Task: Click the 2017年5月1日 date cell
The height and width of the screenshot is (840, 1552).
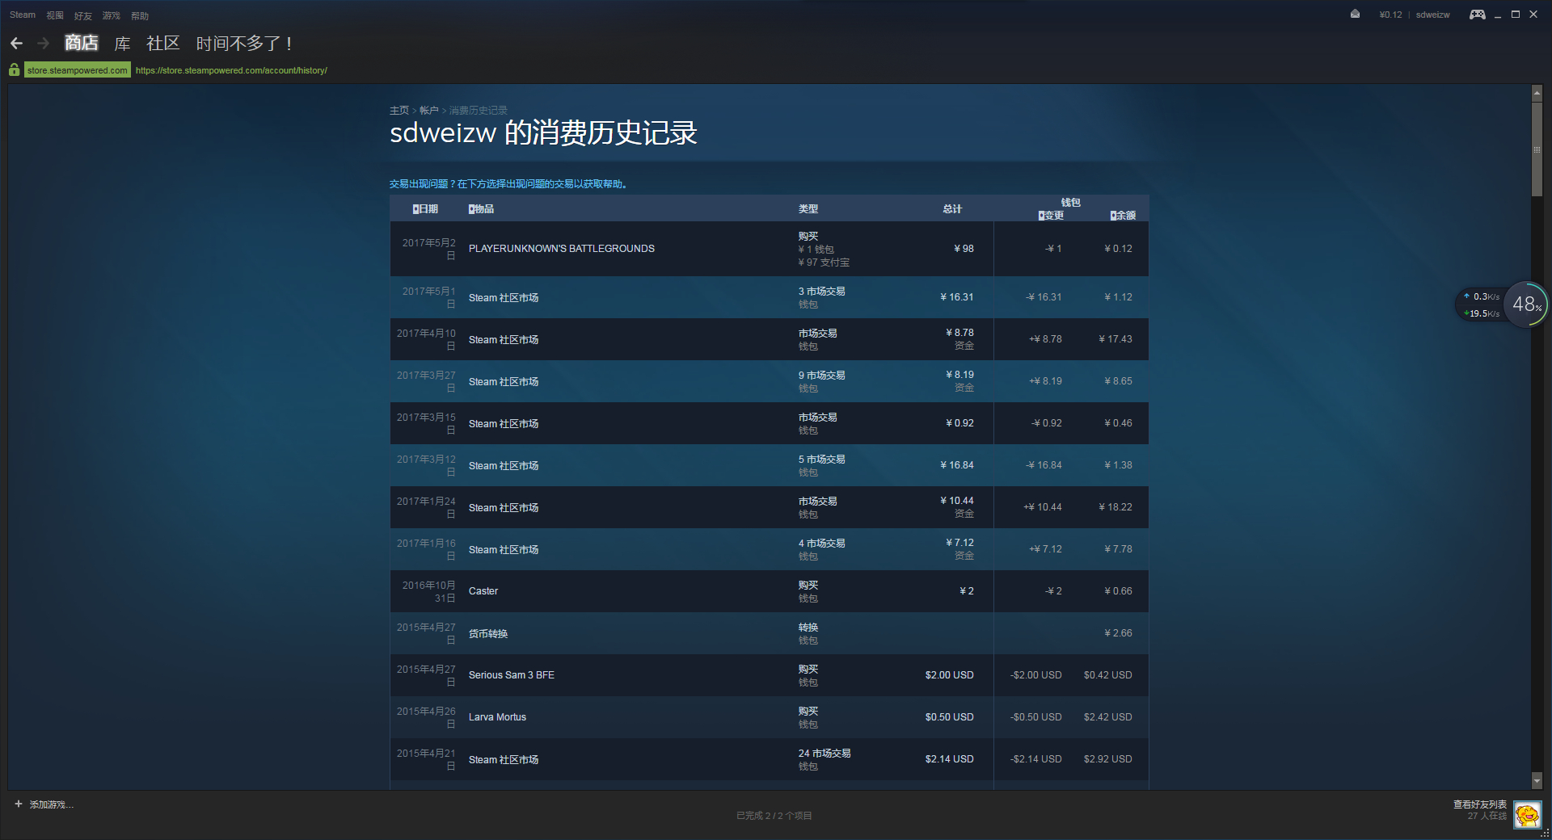Action: tap(428, 297)
